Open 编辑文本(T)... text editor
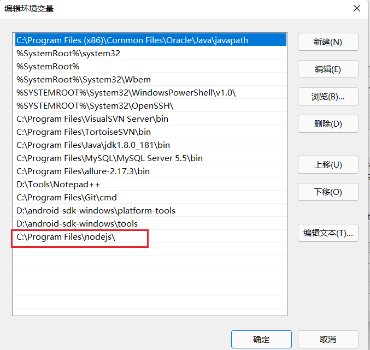The width and height of the screenshot is (370, 350). tap(328, 233)
